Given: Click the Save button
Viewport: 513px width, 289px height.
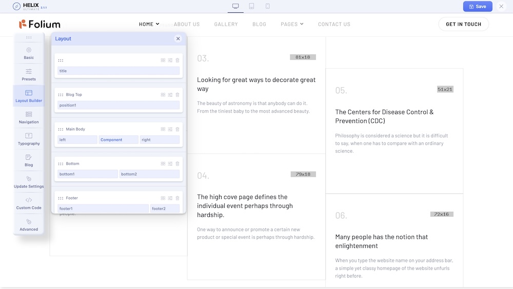Looking at the screenshot, I should (477, 7).
